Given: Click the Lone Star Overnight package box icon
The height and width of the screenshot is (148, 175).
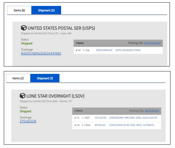Looking at the screenshot, I should (x=22, y=96).
